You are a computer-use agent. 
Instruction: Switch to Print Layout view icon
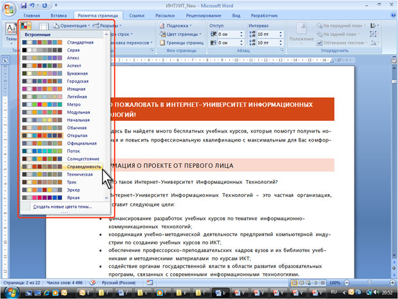pyautogui.click(x=295, y=283)
